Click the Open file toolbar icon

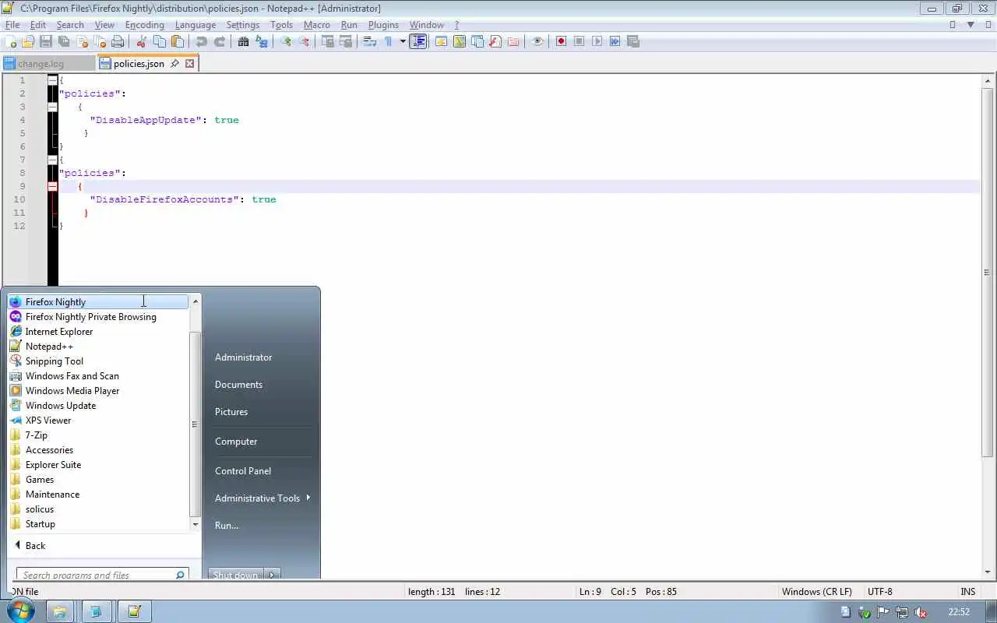(26, 41)
